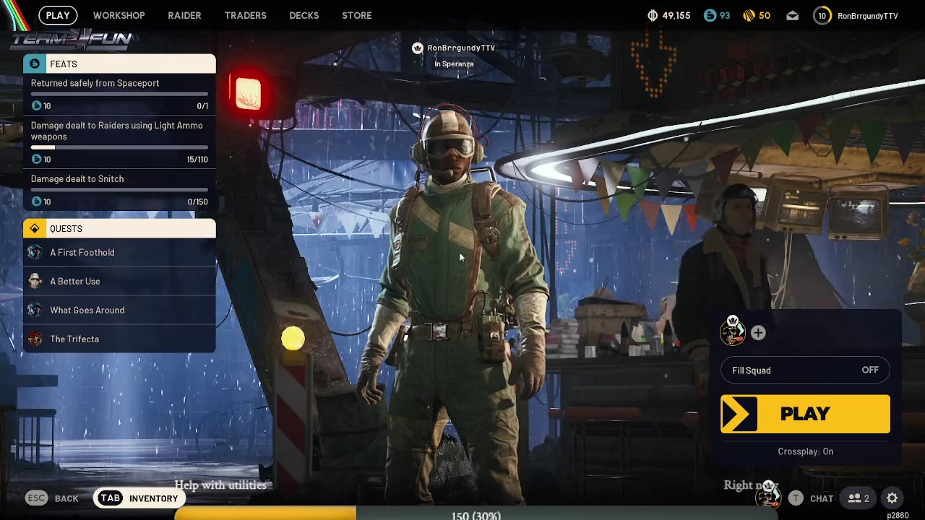Click the blue cred icon beside 93
Screen dimensions: 925x520
point(710,15)
